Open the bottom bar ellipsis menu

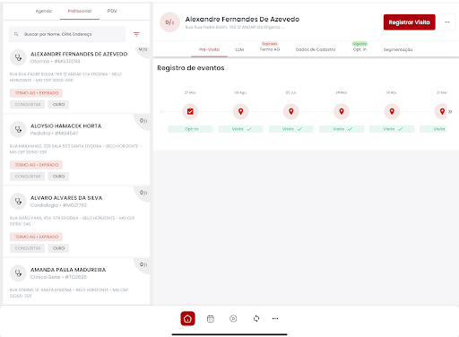(x=275, y=319)
